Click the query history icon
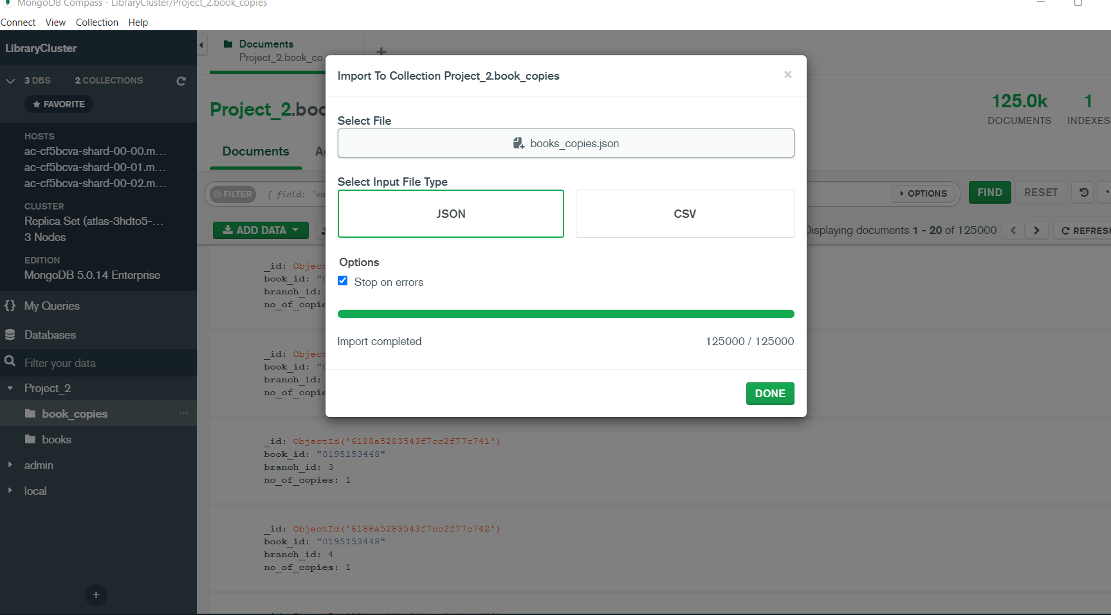This screenshot has width=1111, height=615. [1083, 193]
